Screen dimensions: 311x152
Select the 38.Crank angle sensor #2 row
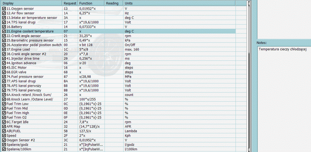point(119,54)
